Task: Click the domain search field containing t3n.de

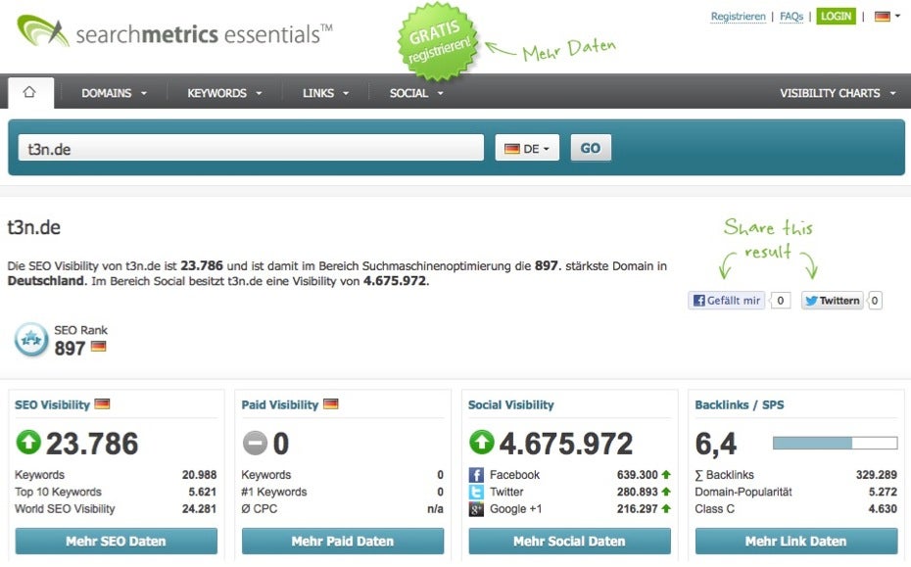Action: [x=251, y=148]
